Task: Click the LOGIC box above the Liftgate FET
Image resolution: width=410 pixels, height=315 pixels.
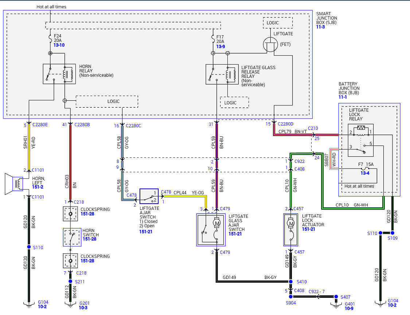Action: (278, 23)
